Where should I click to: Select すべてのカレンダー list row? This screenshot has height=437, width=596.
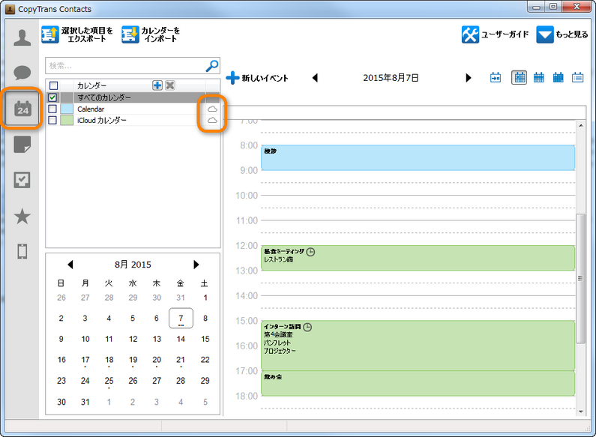tap(133, 97)
